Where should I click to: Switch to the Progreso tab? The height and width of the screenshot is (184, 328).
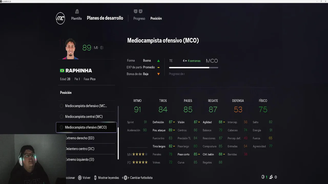(139, 18)
